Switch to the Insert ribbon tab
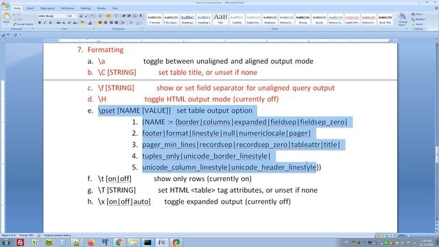The image size is (439, 247). pyautogui.click(x=30, y=8)
